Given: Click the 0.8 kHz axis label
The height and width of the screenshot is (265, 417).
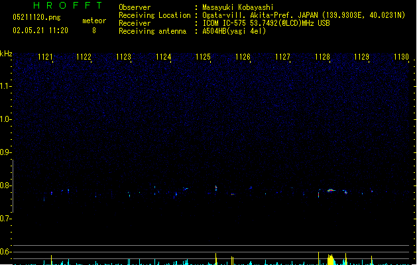Looking at the screenshot, I should point(5,185).
